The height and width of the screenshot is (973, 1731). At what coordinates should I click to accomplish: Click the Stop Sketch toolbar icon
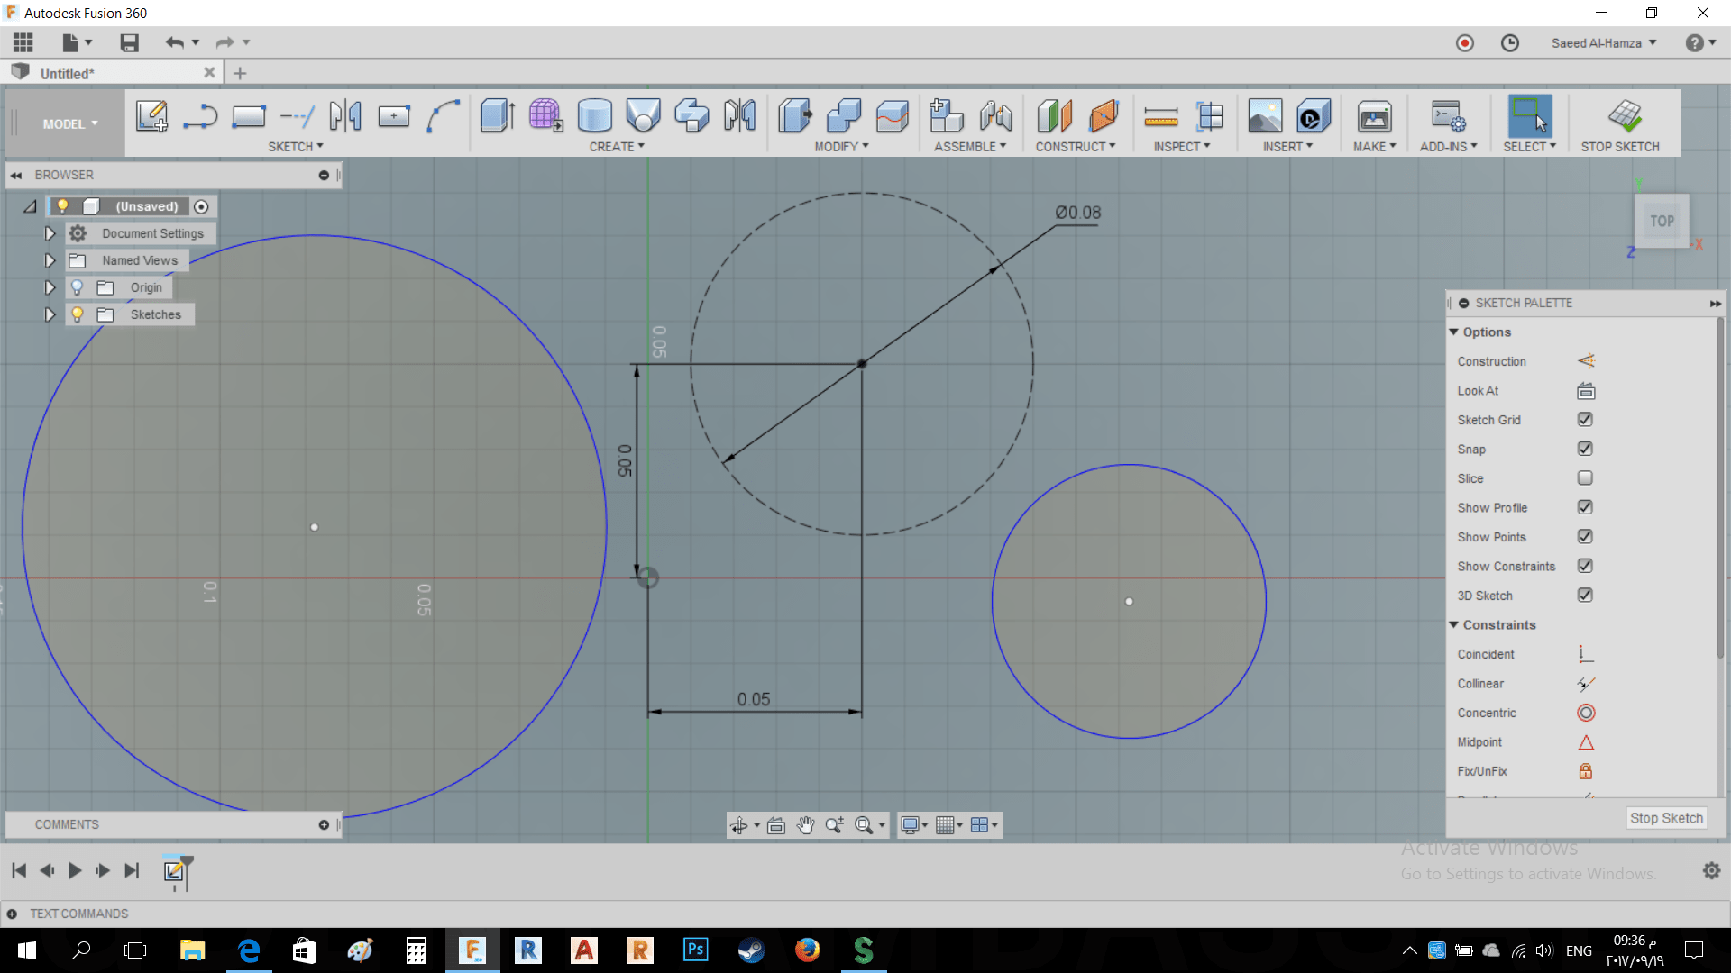click(1625, 116)
